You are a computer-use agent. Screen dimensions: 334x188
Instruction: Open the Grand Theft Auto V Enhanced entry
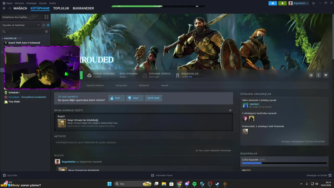pos(24,43)
